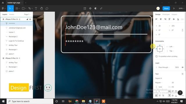Click Align left icon

pos(156,19)
